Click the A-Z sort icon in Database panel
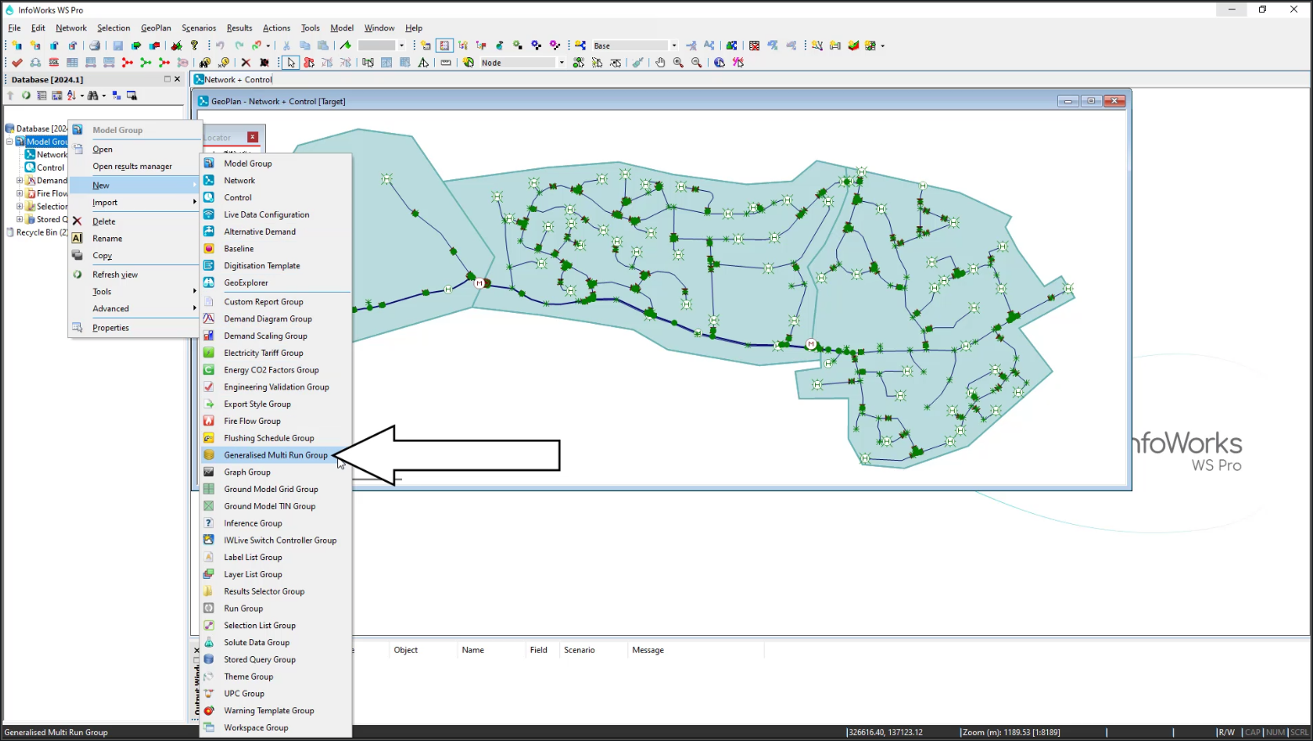 [71, 95]
